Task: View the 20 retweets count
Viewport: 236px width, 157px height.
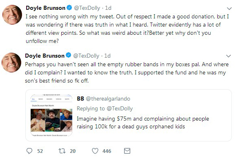Action: 73,151
